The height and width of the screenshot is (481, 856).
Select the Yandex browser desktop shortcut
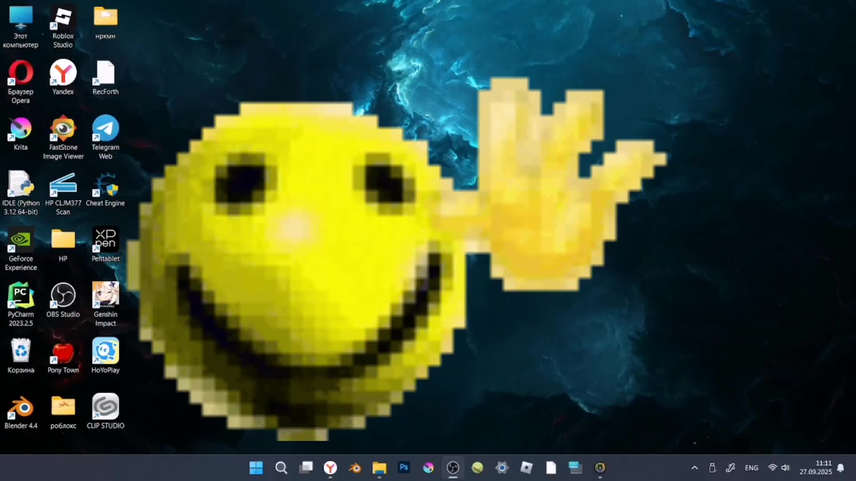(63, 78)
